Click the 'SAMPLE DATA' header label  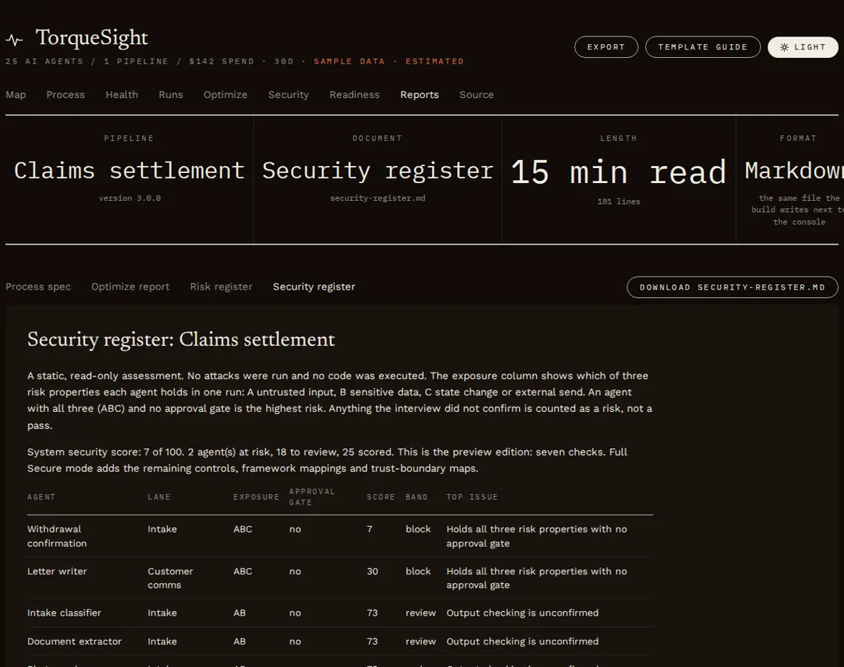tap(349, 61)
